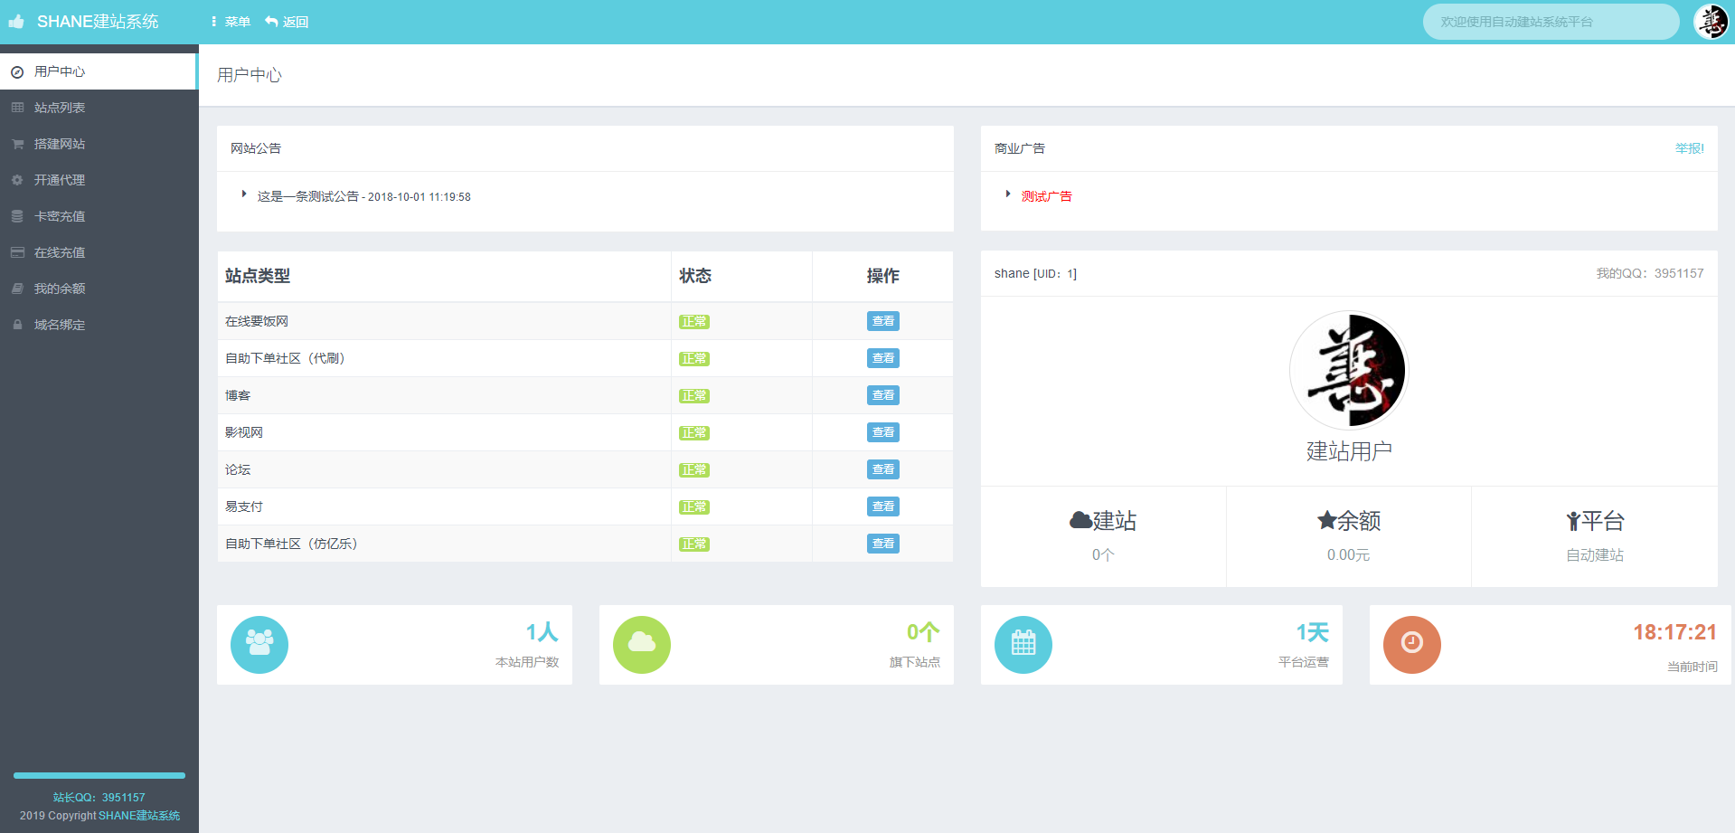Image resolution: width=1735 pixels, height=833 pixels.
Task: Click the large profile picture above 建站用户
Action: pyautogui.click(x=1348, y=370)
